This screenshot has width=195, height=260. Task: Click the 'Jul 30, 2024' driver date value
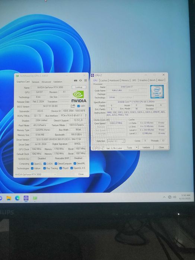click(x=41, y=144)
